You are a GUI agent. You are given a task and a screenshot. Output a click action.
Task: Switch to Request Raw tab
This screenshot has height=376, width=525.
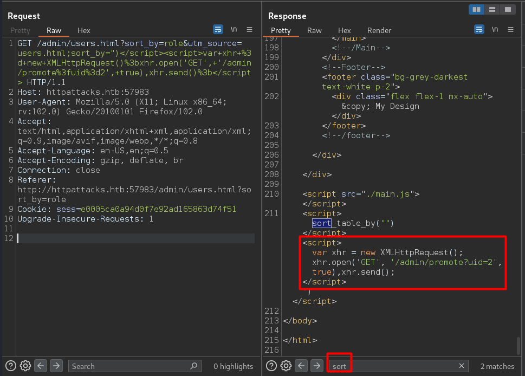(x=54, y=30)
